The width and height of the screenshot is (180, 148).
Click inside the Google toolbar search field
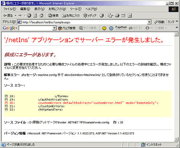coord(36,28)
